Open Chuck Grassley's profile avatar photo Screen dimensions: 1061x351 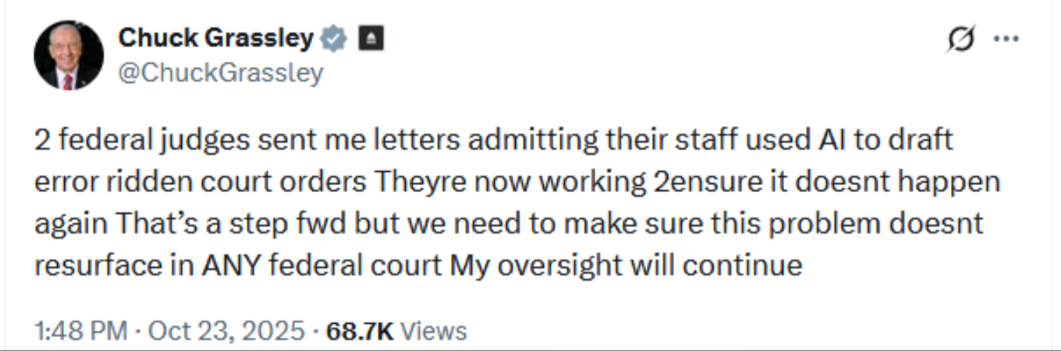pyautogui.click(x=68, y=55)
